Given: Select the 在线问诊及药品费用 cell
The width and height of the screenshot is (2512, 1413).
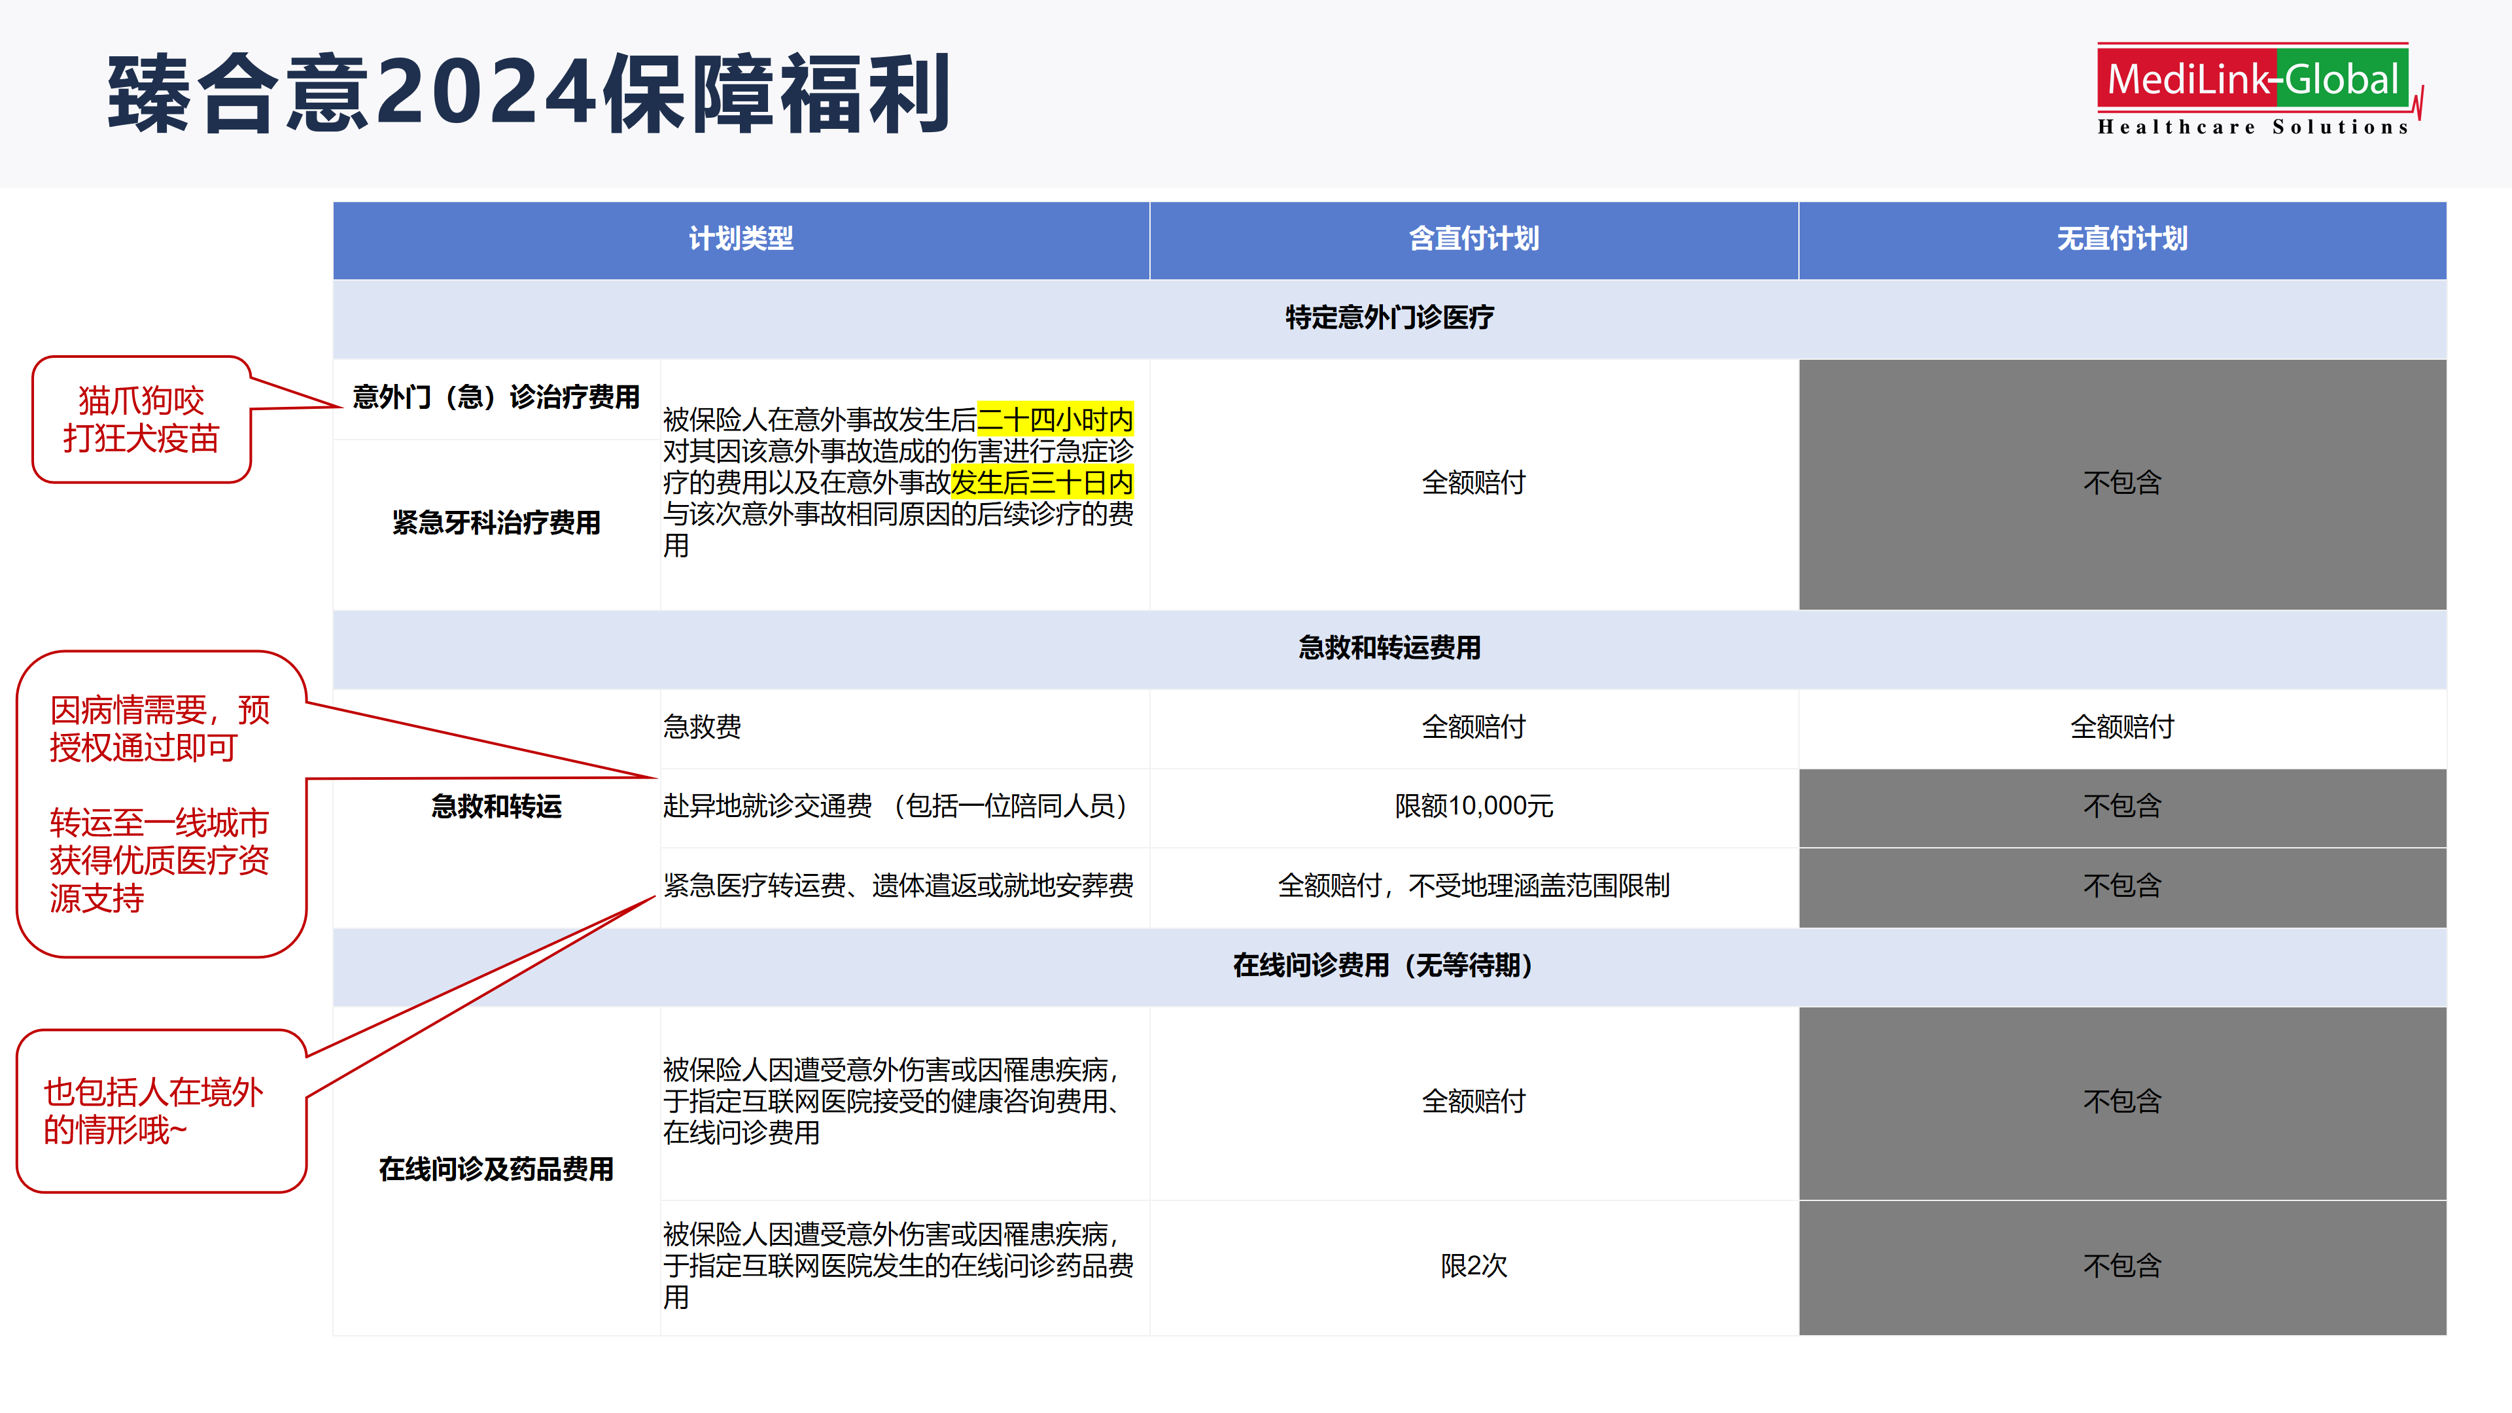Looking at the screenshot, I should 495,1169.
